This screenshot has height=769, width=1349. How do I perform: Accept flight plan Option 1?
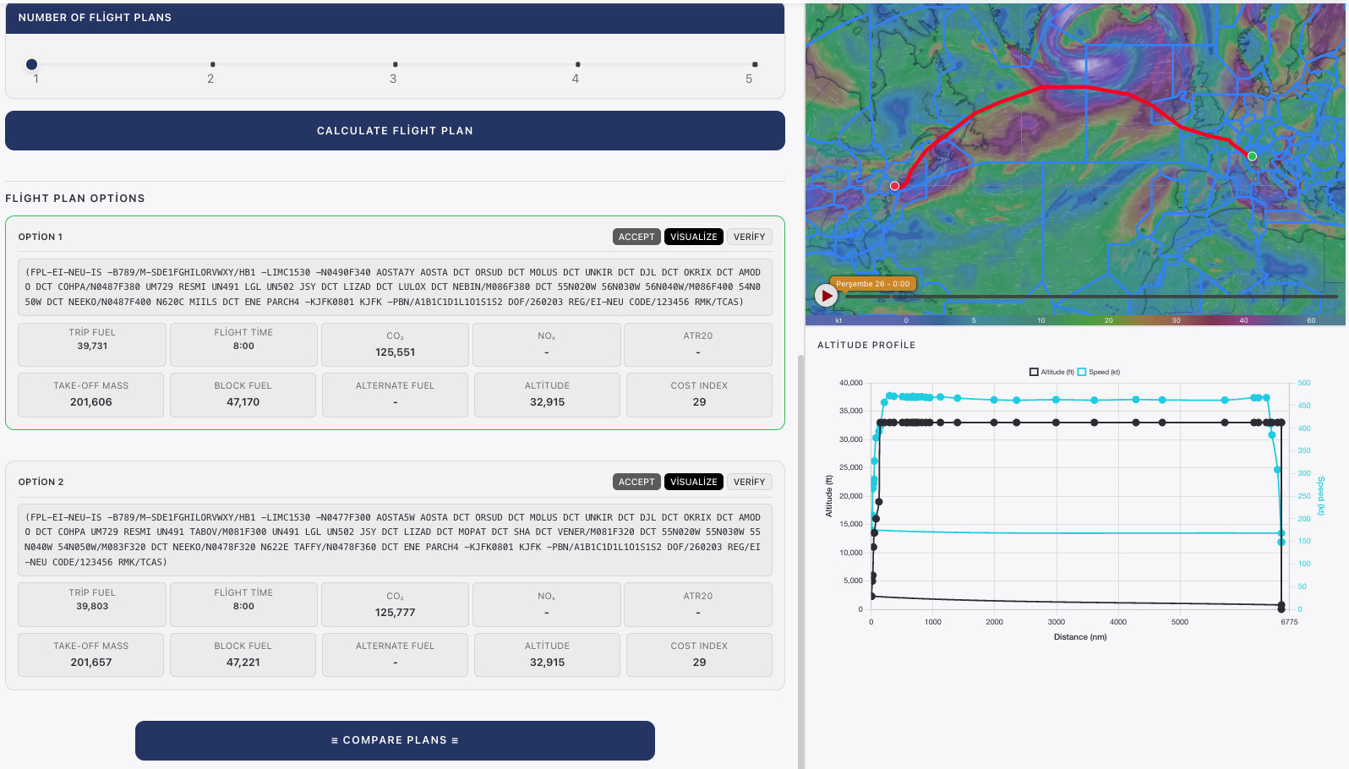(636, 237)
